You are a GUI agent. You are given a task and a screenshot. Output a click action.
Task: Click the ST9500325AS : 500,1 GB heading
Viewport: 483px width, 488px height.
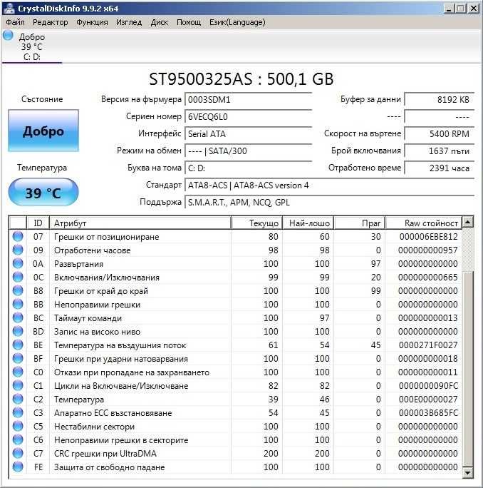(241, 79)
